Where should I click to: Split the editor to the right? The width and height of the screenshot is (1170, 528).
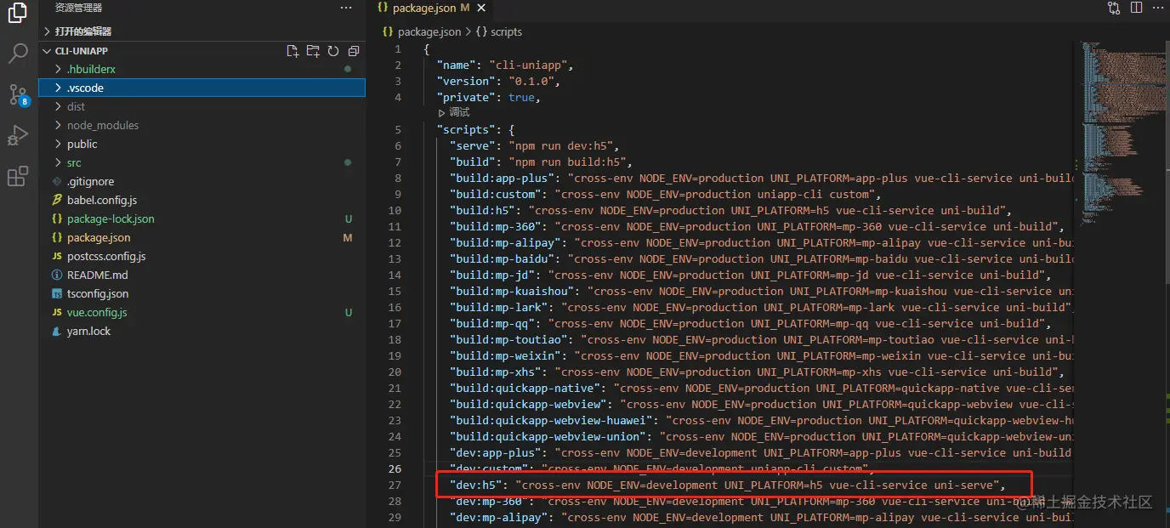point(1137,8)
